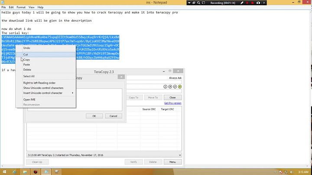Choose Paste in the context menu
Viewport: 312px width, 175px height.
click(46, 65)
